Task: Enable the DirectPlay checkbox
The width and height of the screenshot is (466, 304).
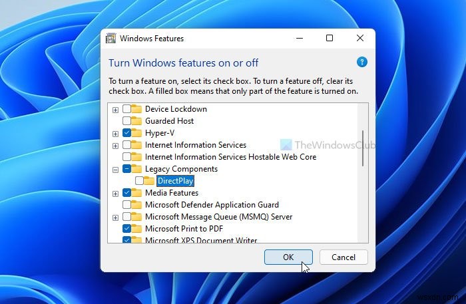Action: [x=139, y=180]
